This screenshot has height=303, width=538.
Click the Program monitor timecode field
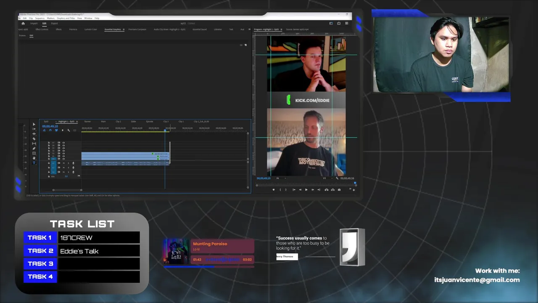click(x=264, y=178)
